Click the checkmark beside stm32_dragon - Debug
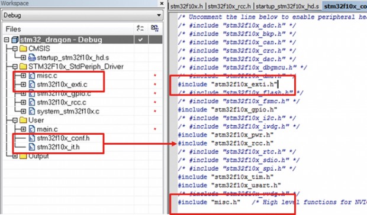The width and height of the screenshot is (367, 215). point(140,40)
